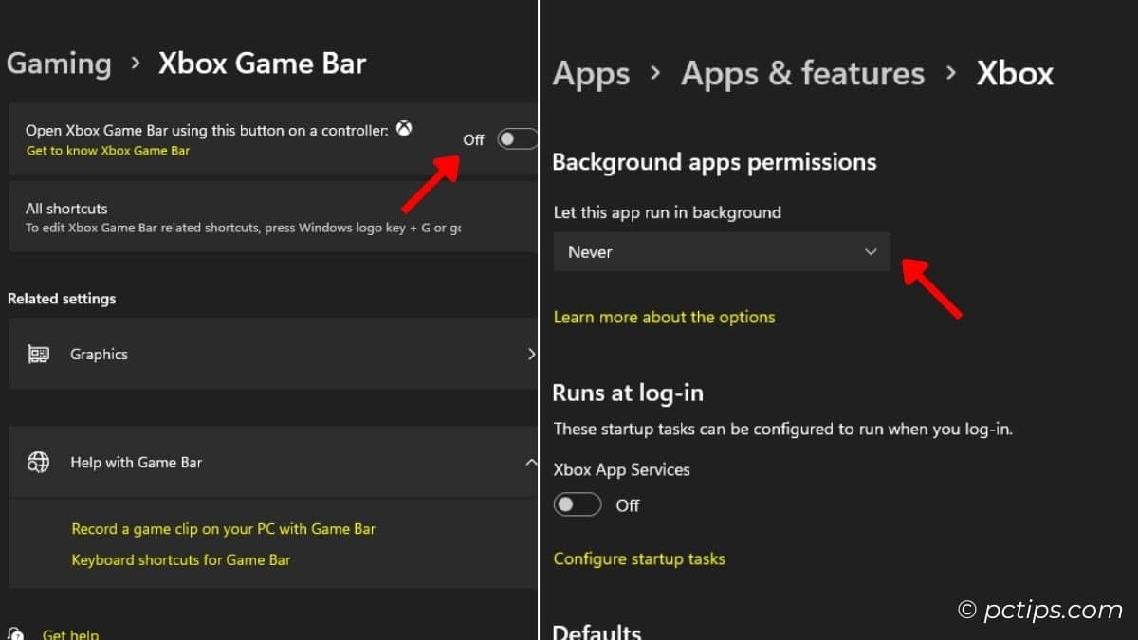Screen dimensions: 1138x640
Task: Open the 'Let this app run in background' dropdown
Action: 722,252
